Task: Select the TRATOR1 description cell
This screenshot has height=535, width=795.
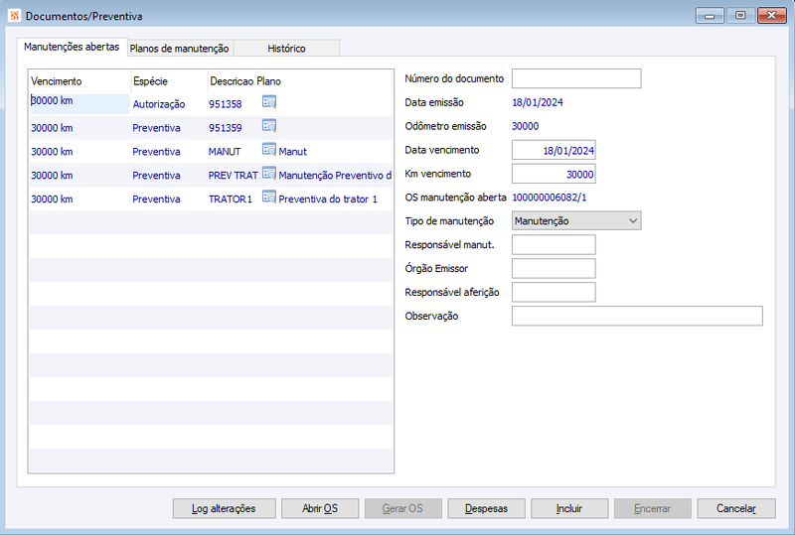Action: pos(231,200)
